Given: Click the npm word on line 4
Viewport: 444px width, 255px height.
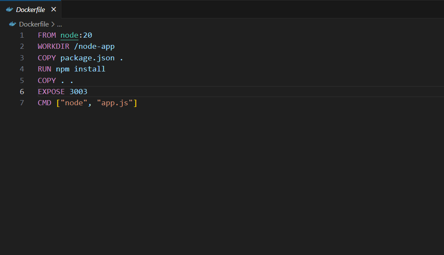Looking at the screenshot, I should (x=63, y=69).
